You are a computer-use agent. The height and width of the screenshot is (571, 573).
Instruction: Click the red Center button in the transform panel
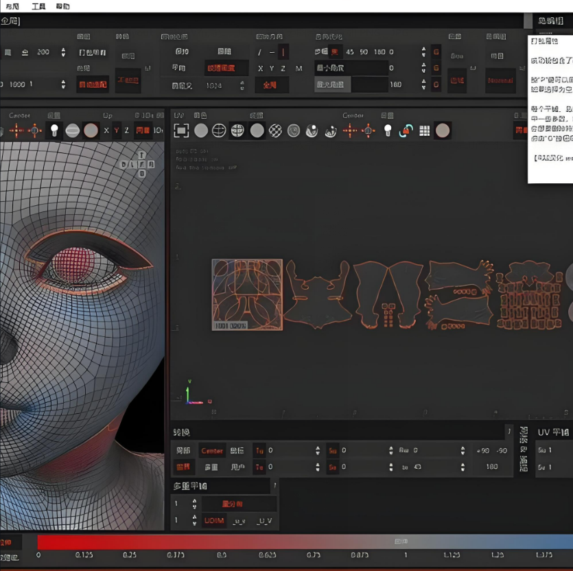point(212,451)
